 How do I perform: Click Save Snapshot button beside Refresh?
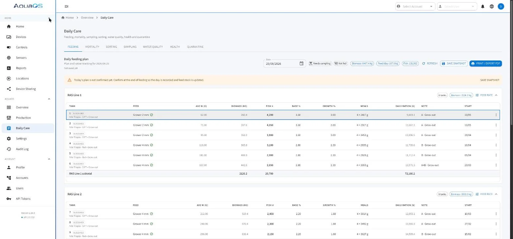tap(454, 63)
